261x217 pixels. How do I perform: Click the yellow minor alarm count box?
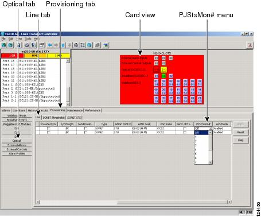click(59, 56)
